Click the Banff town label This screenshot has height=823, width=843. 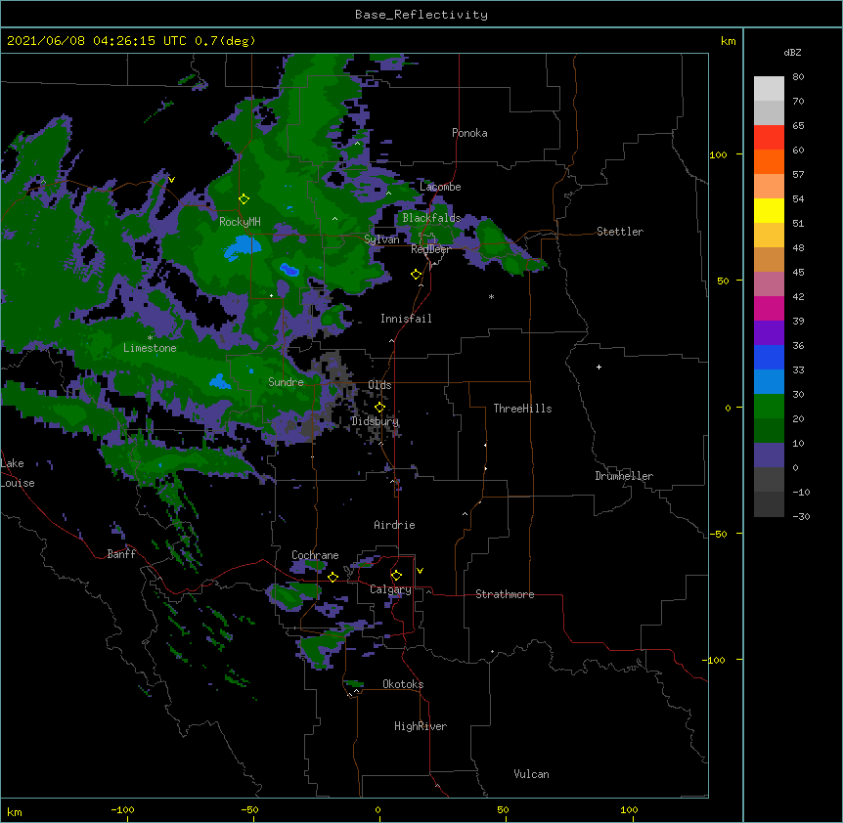click(121, 554)
